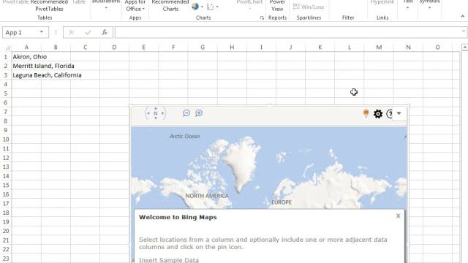
Task: Open Bing Maps settings gear
Action: coord(378,114)
